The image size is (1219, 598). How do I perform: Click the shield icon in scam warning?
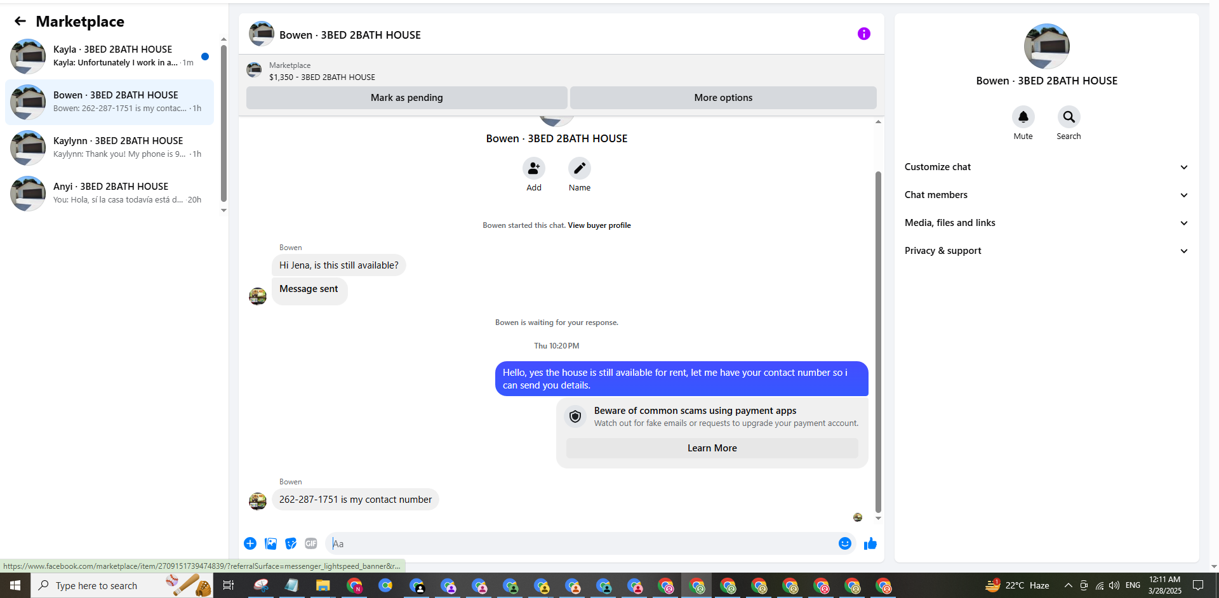(575, 416)
